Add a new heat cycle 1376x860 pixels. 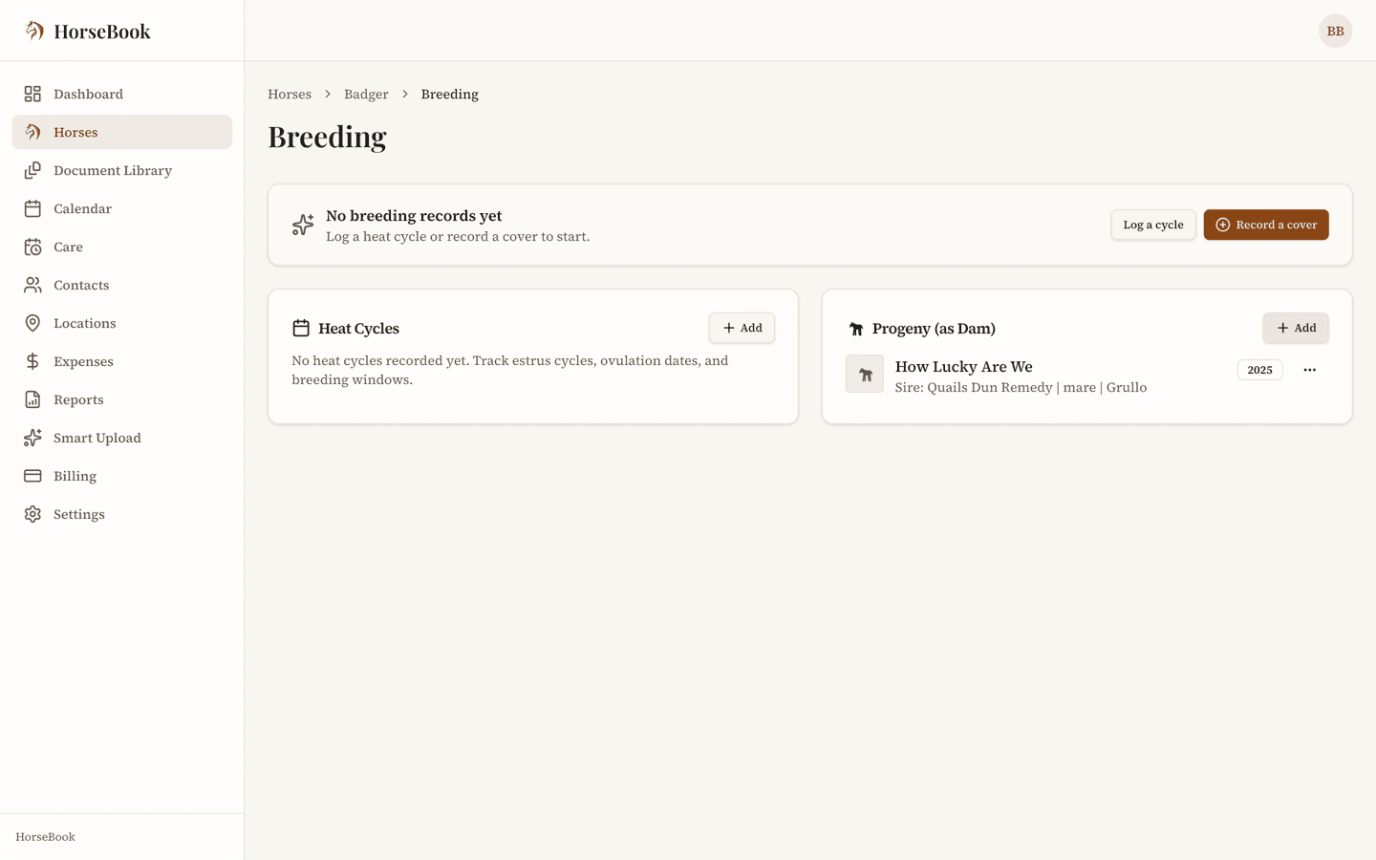742,328
